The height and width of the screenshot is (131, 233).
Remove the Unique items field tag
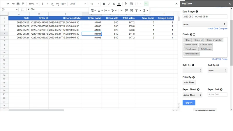185,54
